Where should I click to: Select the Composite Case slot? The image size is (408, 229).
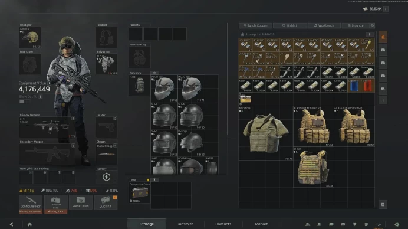pos(140,193)
